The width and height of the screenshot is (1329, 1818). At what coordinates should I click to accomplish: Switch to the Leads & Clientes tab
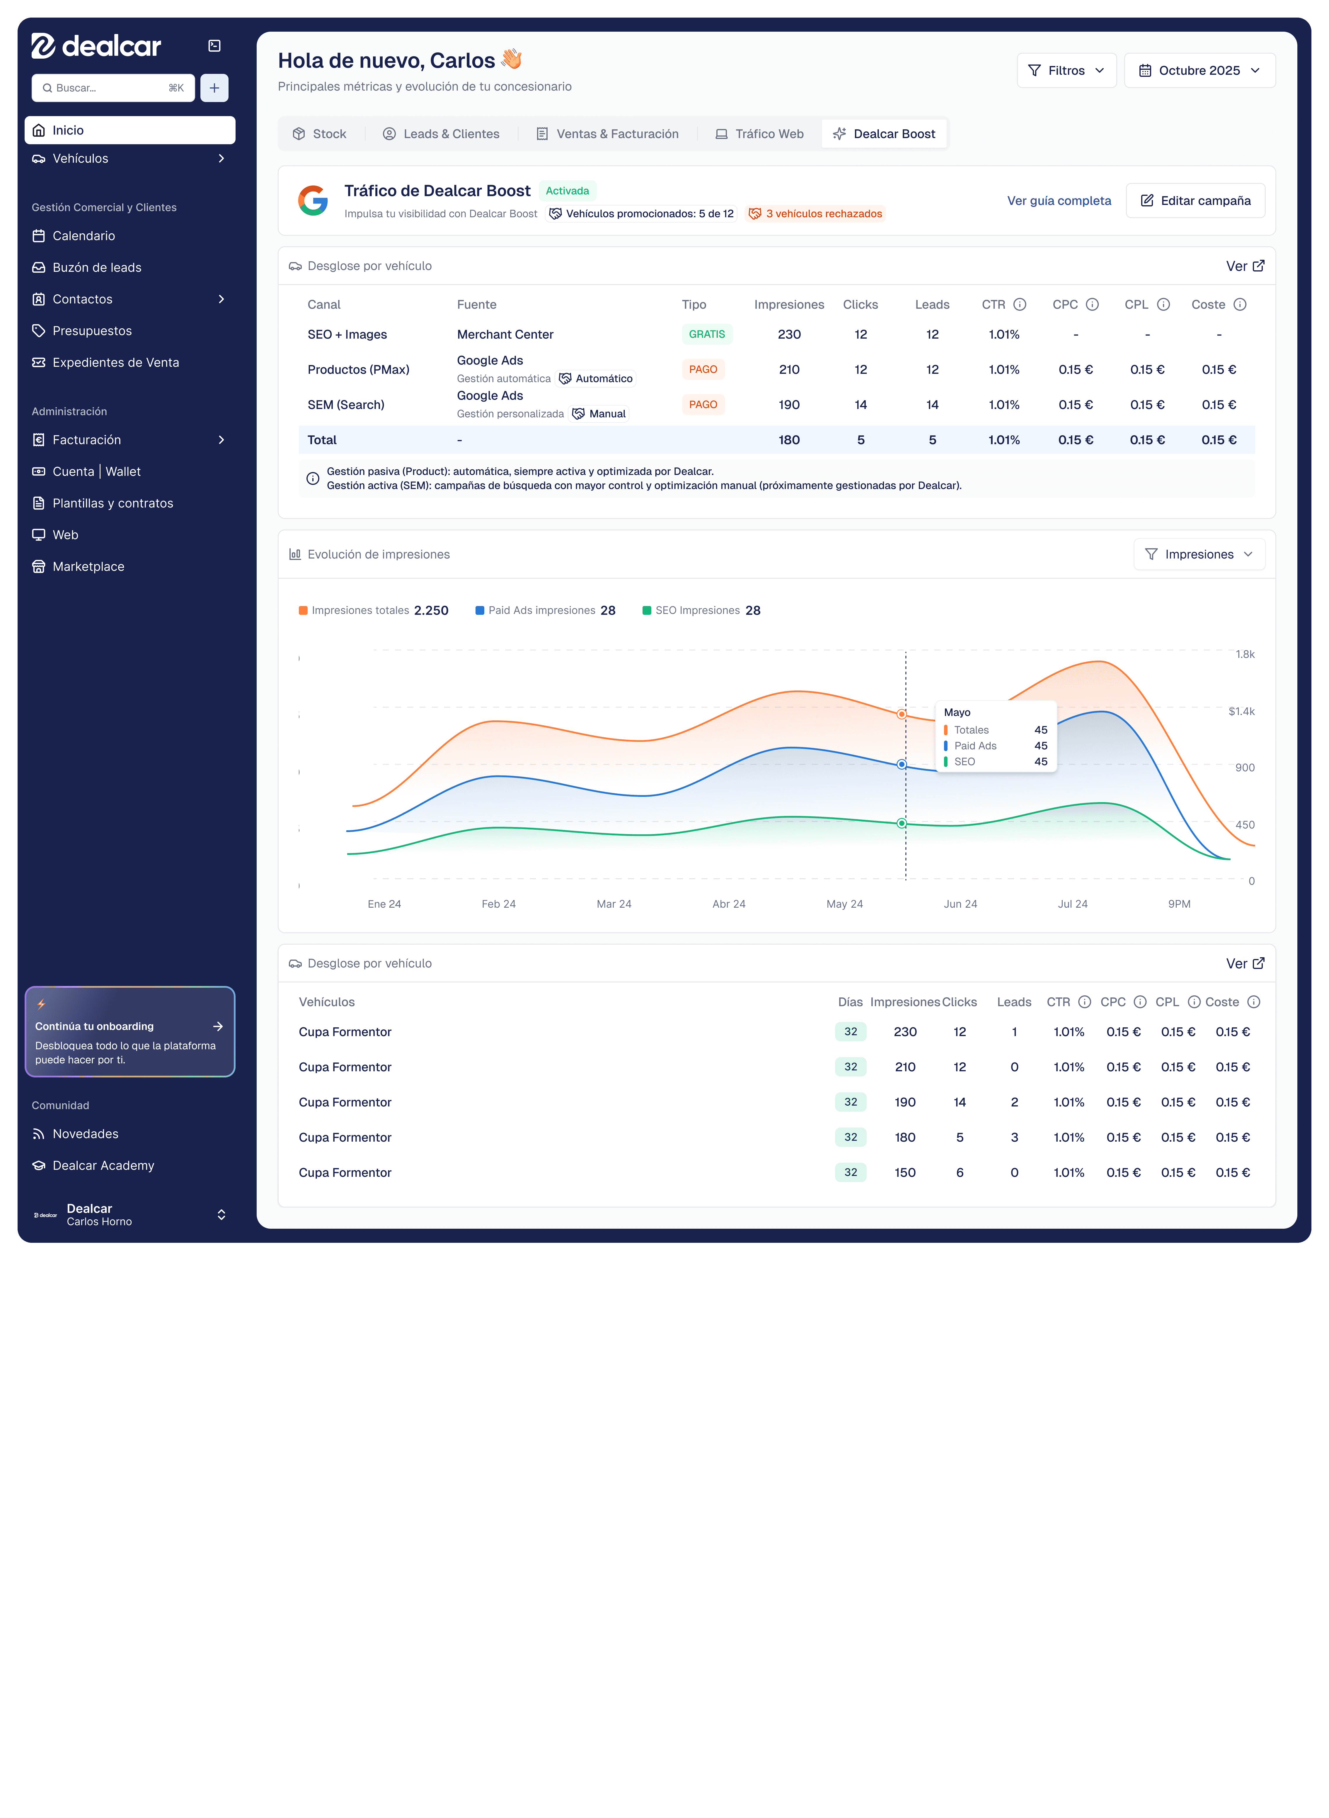(x=441, y=134)
